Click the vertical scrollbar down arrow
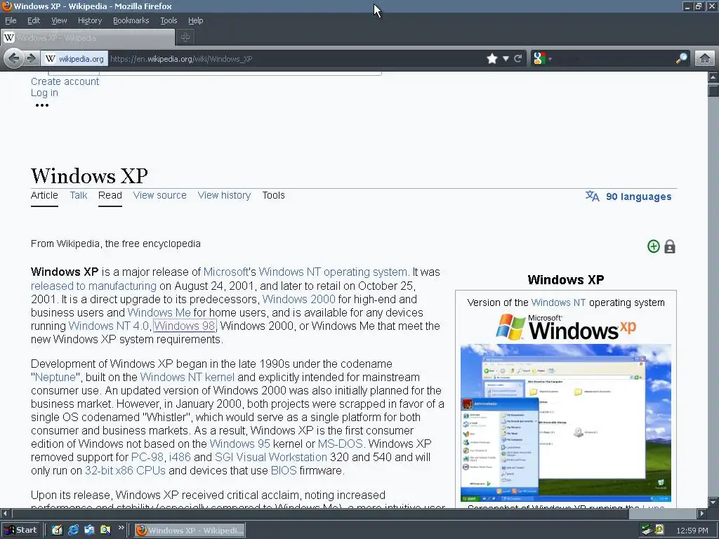 713,502
